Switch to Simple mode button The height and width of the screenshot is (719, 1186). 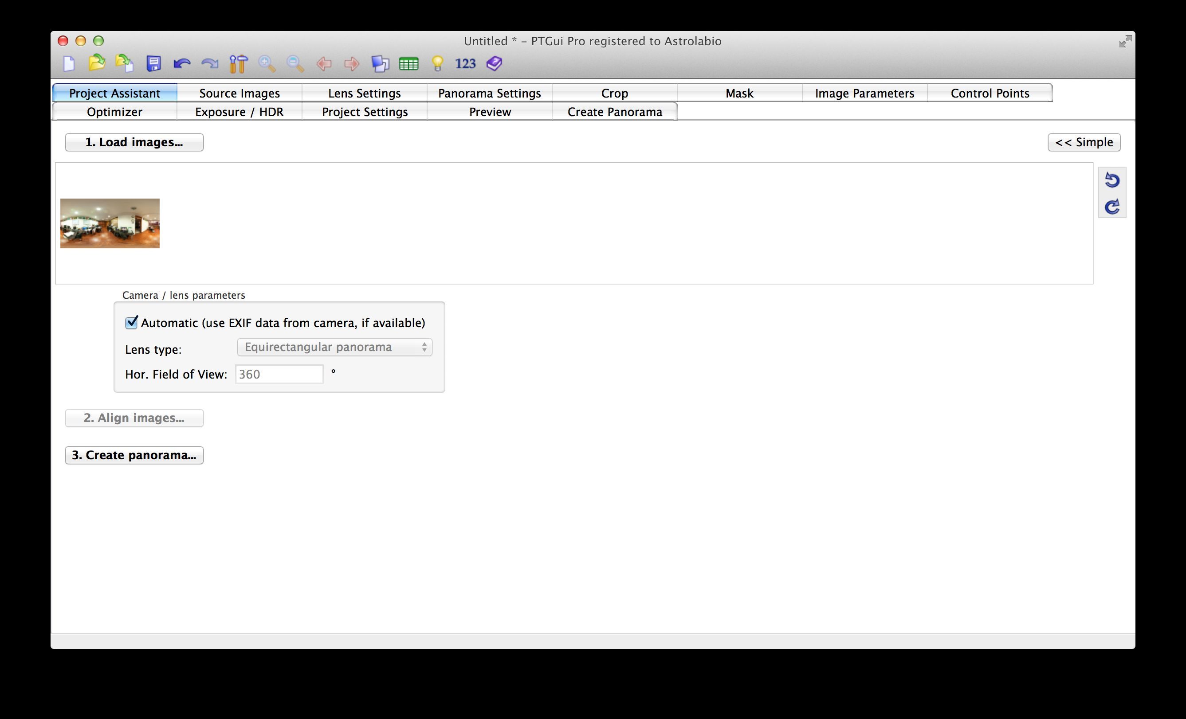1084,142
